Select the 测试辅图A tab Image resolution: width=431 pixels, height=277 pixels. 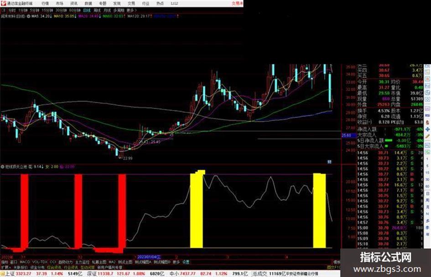(143, 262)
